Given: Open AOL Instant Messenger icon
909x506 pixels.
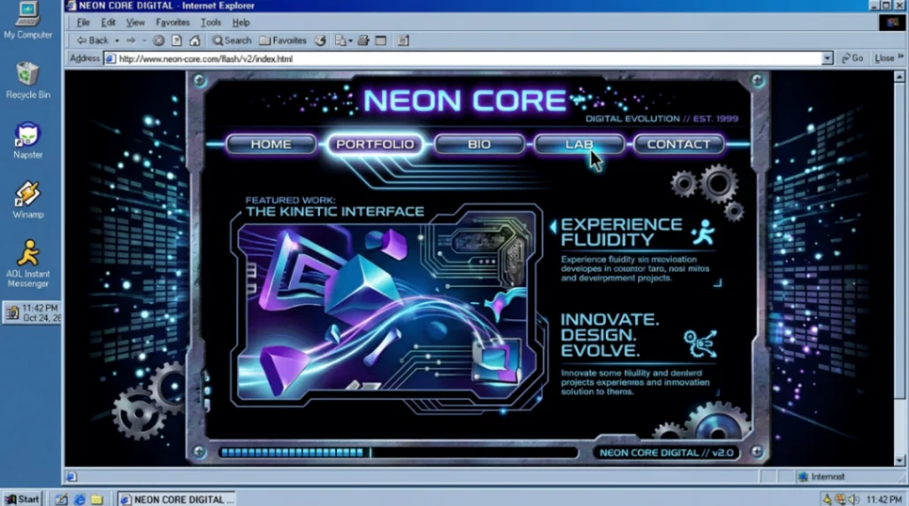Looking at the screenshot, I should (x=27, y=264).
